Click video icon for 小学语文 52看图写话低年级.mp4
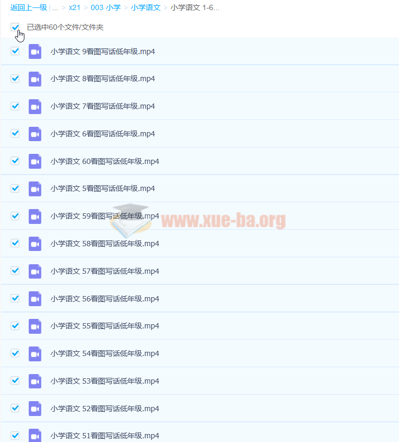 click(35, 409)
